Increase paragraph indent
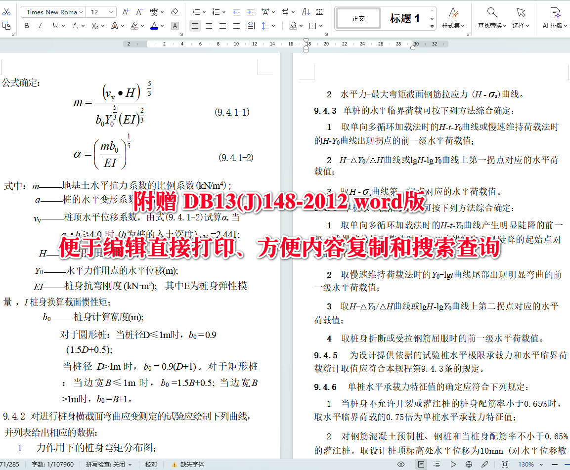The height and width of the screenshot is (470, 570). pyautogui.click(x=251, y=12)
